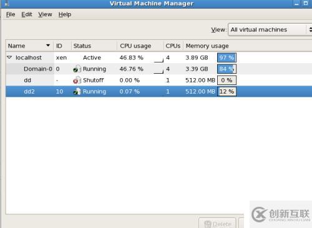Sort by the CPUs column header
The image size is (312, 228).
coord(173,46)
